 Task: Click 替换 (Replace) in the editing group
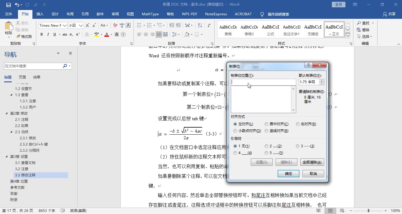[363, 30]
